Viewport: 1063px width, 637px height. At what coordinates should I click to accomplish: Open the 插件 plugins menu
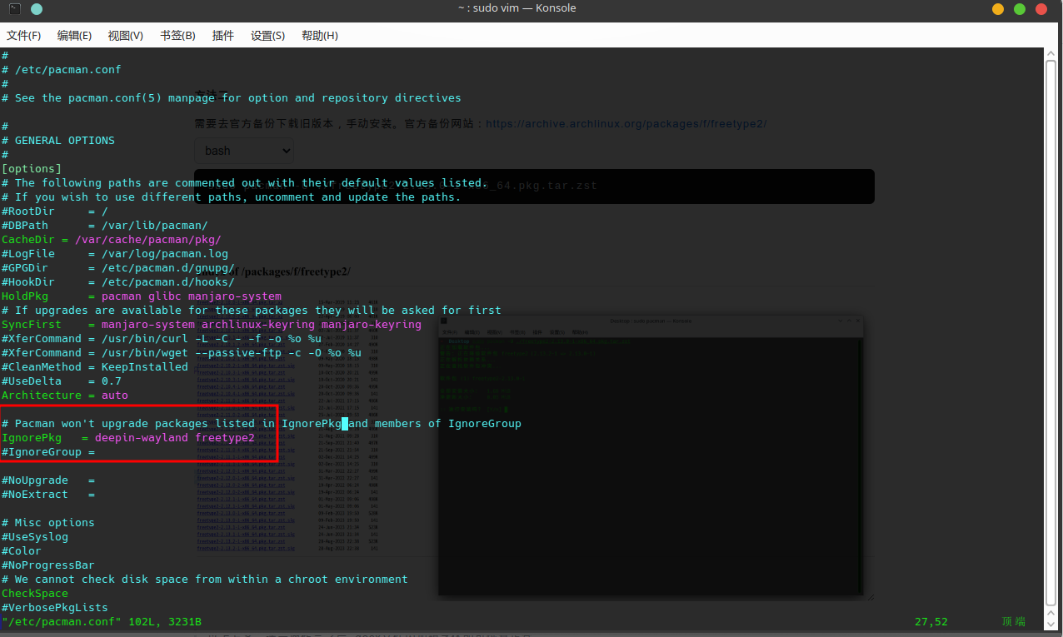[223, 36]
